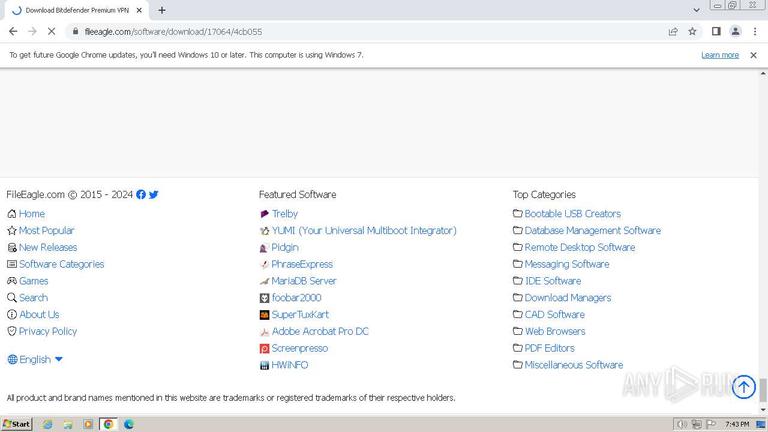This screenshot has height=432, width=768.
Task: Click the Screenpresso app icon
Action: point(264,348)
